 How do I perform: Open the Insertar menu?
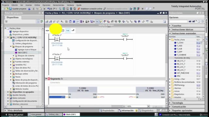pyautogui.click(x=29, y=5)
